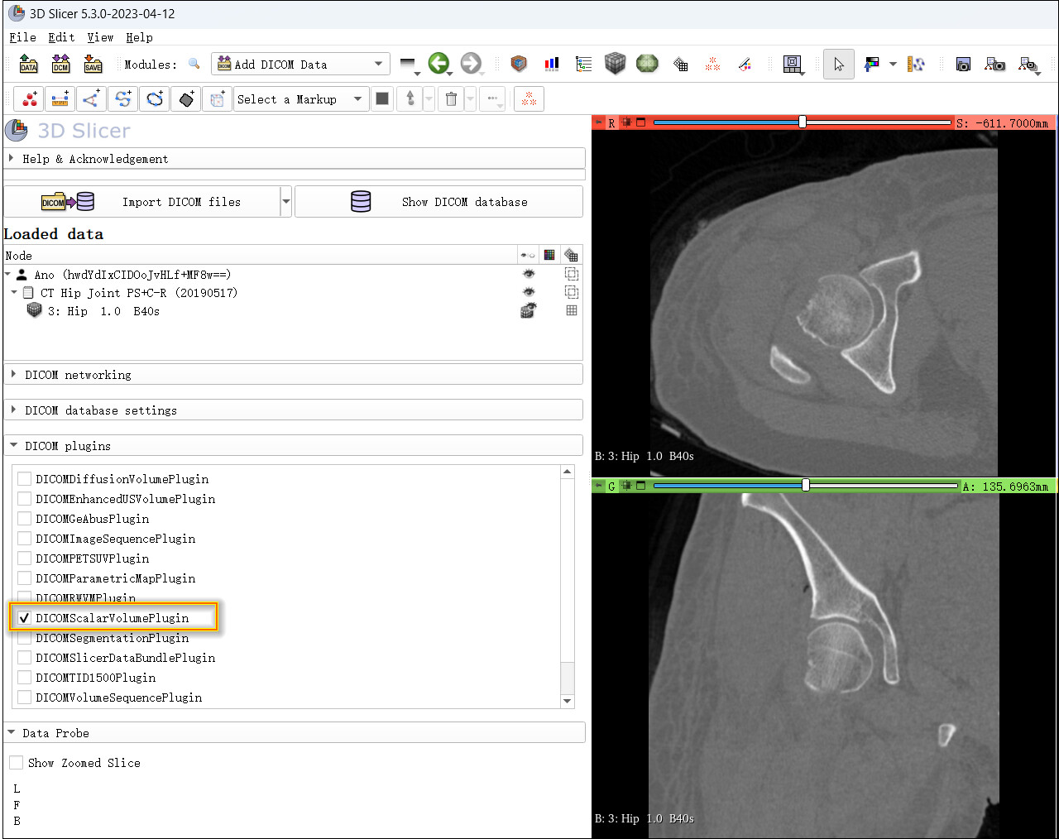The image size is (1059, 839).
Task: Toggle visibility eye for Ano patient row
Action: coord(528,274)
